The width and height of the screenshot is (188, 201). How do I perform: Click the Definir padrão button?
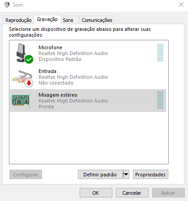coord(100,174)
